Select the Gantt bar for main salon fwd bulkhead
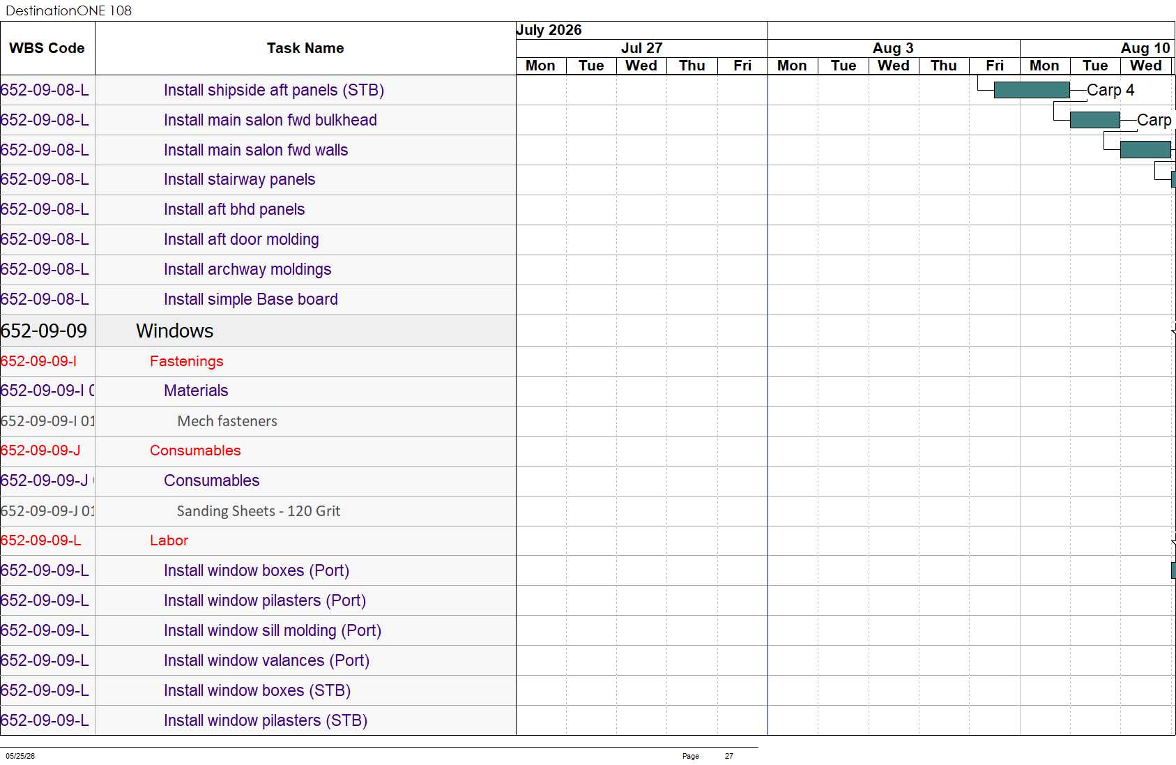 (1095, 120)
